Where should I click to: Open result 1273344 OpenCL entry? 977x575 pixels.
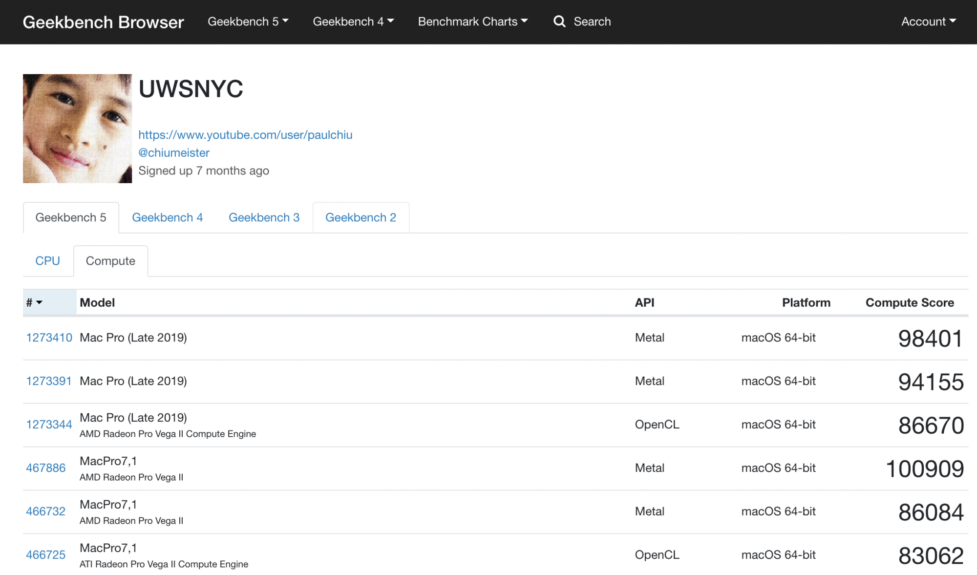tap(49, 425)
